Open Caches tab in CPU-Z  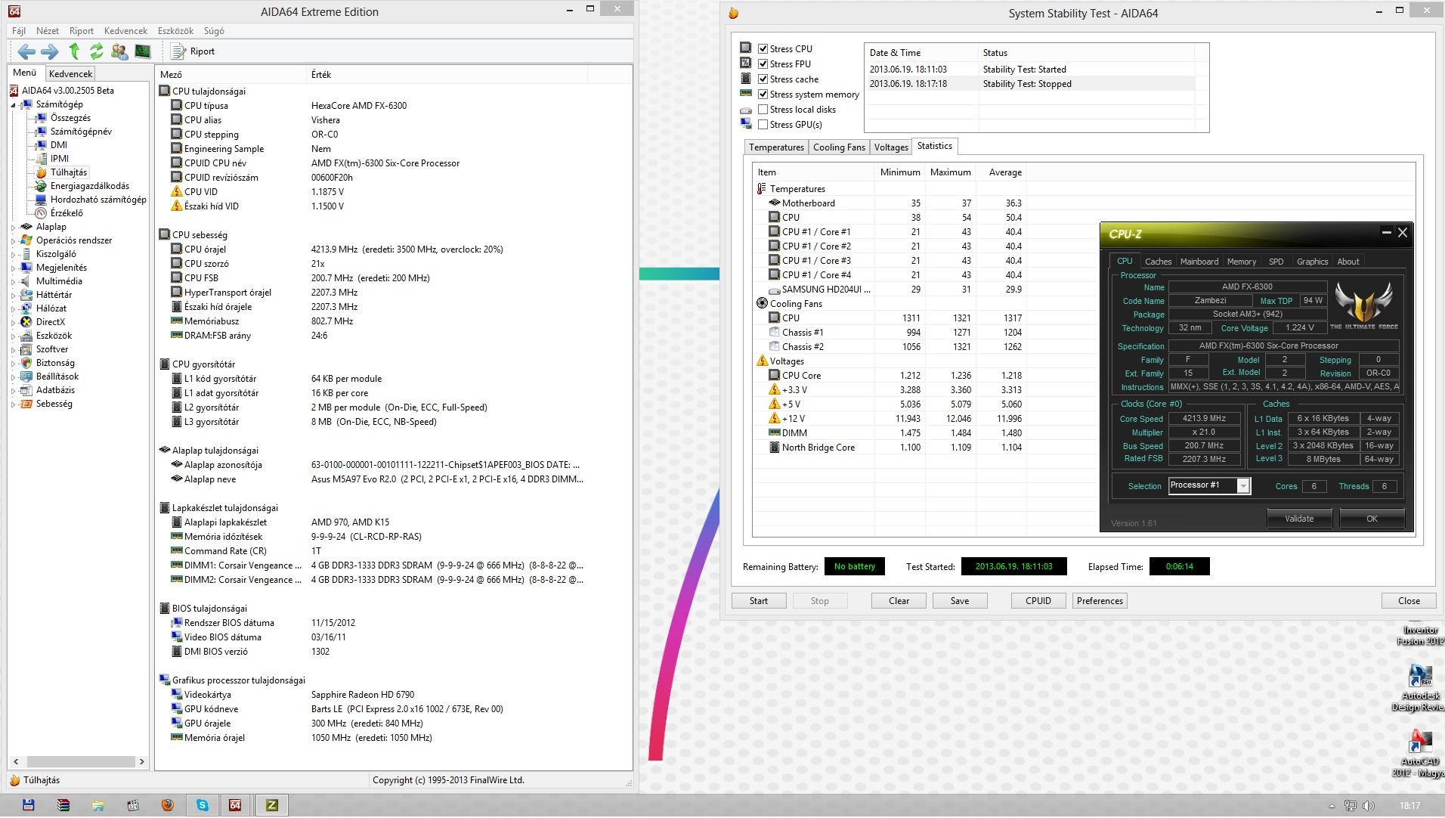pyautogui.click(x=1158, y=262)
